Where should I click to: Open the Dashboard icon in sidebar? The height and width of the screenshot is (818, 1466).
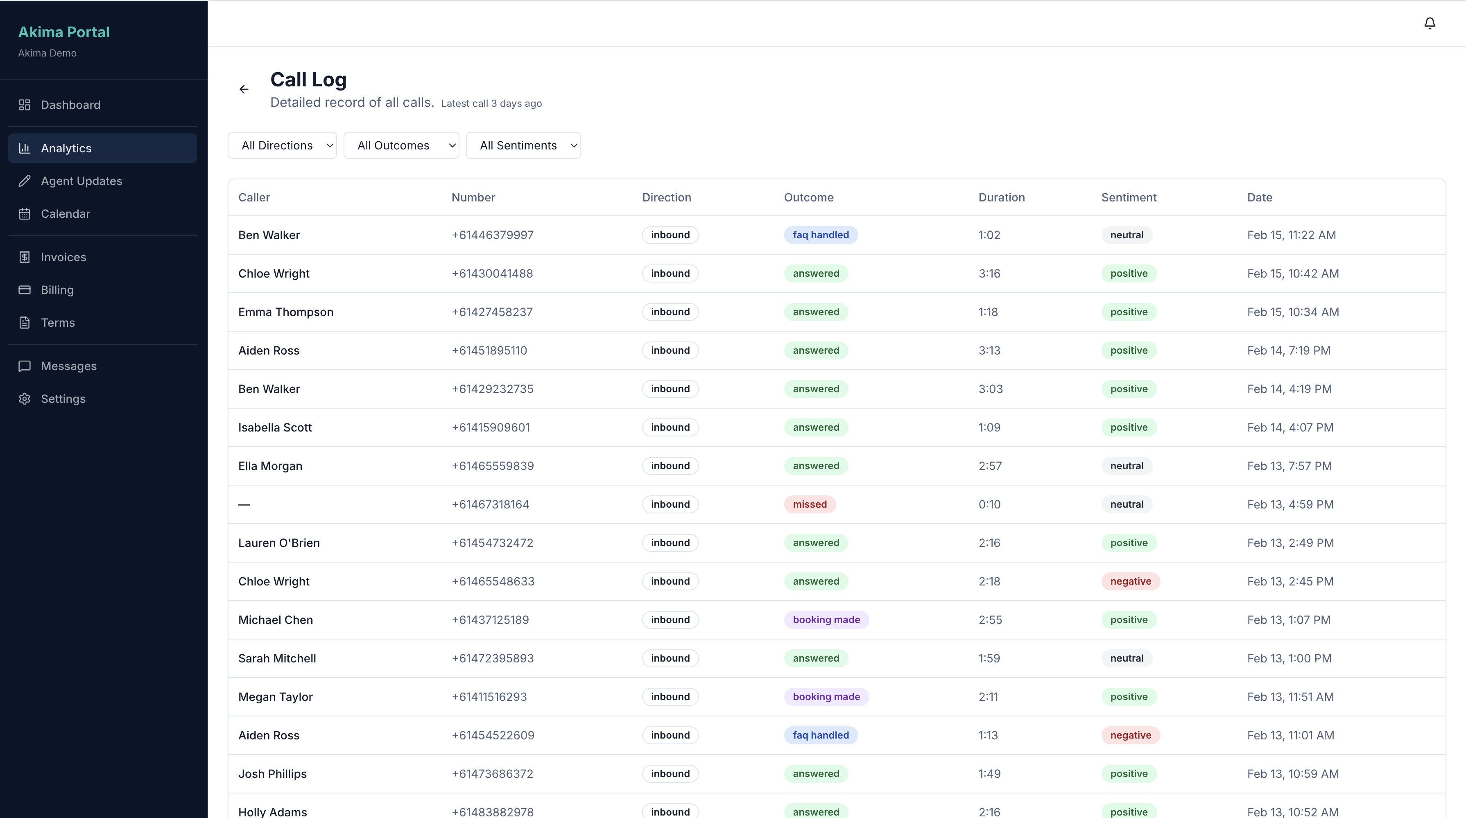point(25,105)
